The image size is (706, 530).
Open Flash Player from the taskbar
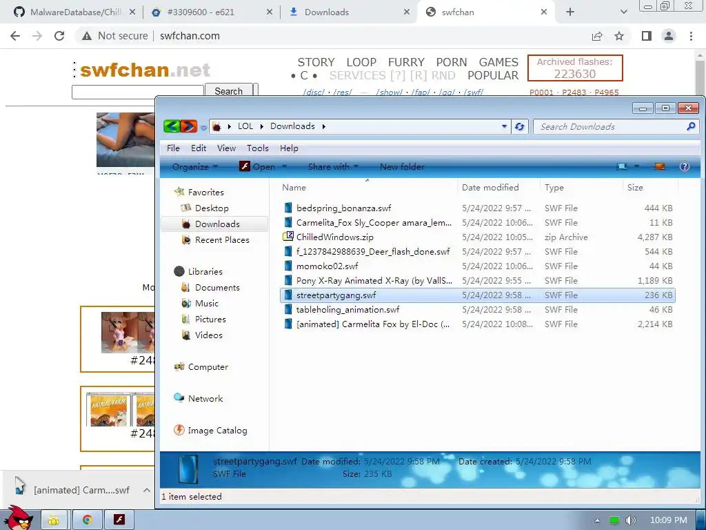click(x=119, y=520)
